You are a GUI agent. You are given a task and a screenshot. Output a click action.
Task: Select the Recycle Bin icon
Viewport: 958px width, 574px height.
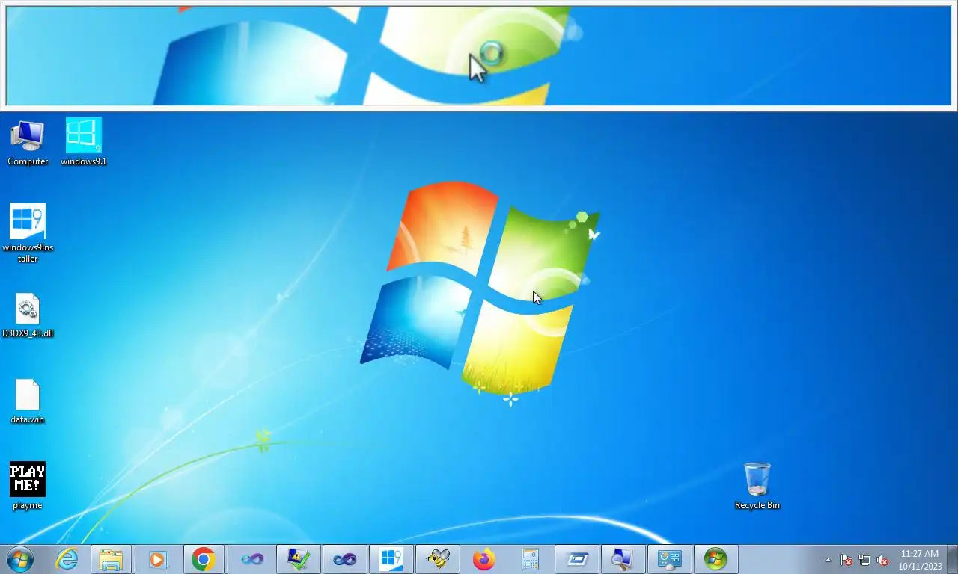tap(757, 486)
